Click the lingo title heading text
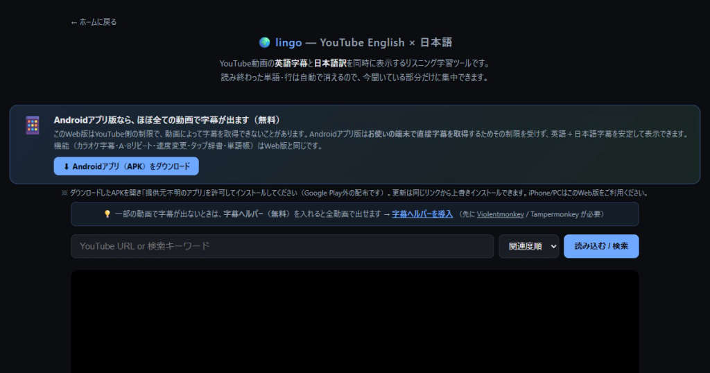 [x=355, y=42]
